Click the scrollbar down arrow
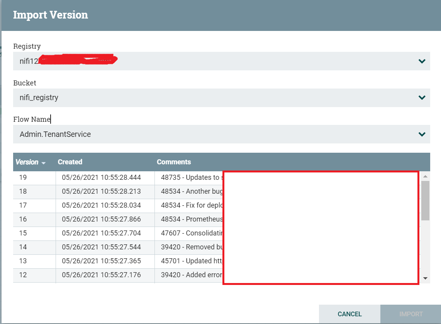Screen dimensions: 441x324 425,278
